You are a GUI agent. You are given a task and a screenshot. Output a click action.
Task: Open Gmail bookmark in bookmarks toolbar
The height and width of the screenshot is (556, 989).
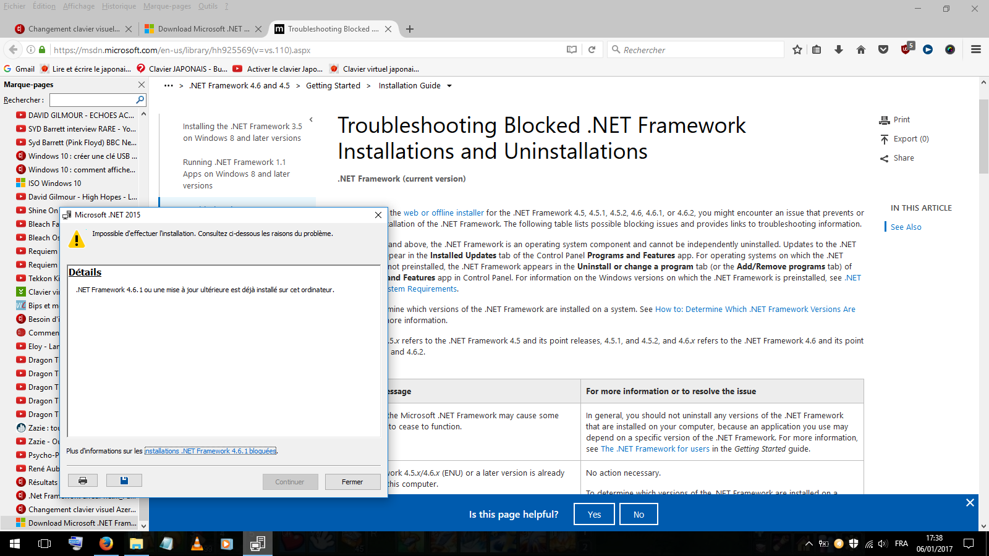point(19,69)
